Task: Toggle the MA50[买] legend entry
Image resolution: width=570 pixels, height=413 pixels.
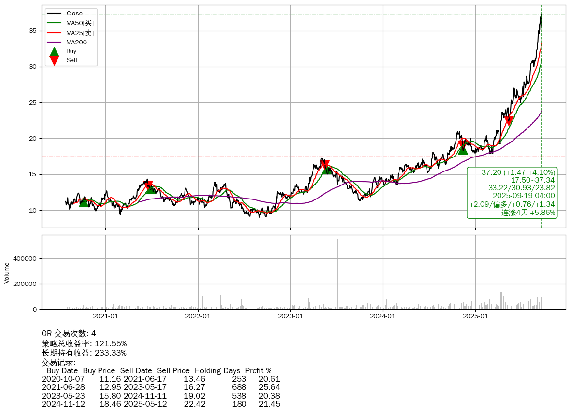Action: point(80,23)
